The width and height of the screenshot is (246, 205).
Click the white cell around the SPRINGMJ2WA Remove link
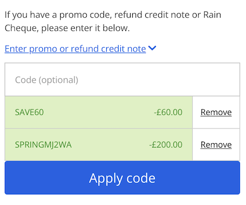216,145
